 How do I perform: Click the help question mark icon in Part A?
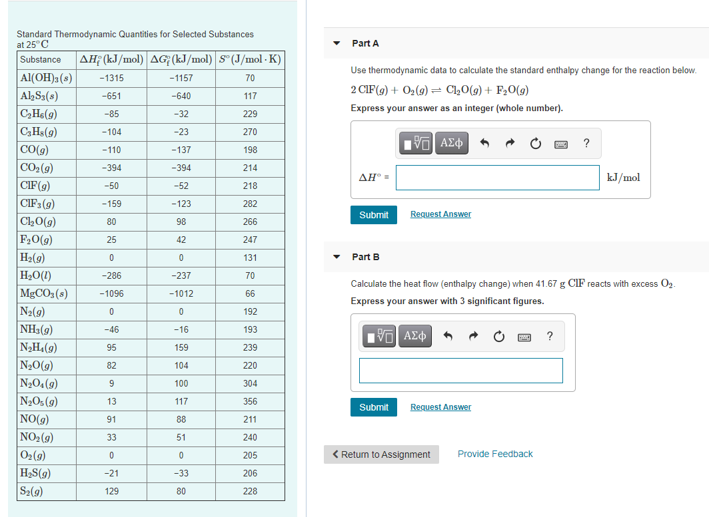tap(586, 143)
